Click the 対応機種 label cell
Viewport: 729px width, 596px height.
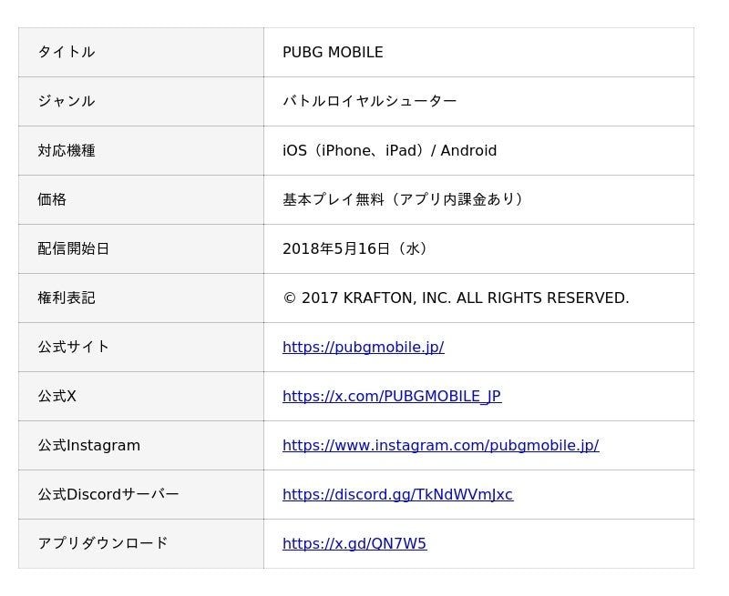pos(141,151)
